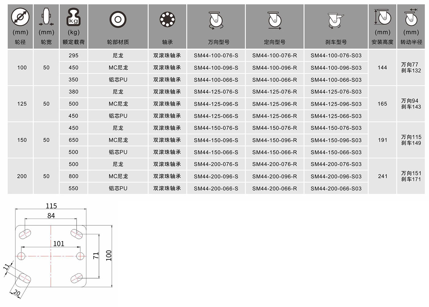Image resolution: width=429 pixels, height=307 pixels.
Task: Click the mounting height caster icon
Action: (382, 17)
